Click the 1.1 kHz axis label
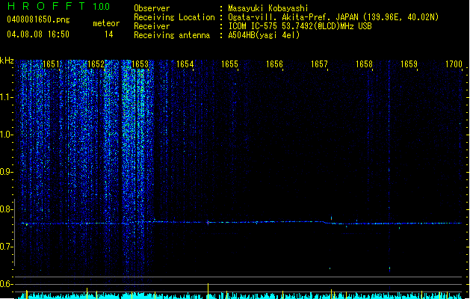 (5, 97)
